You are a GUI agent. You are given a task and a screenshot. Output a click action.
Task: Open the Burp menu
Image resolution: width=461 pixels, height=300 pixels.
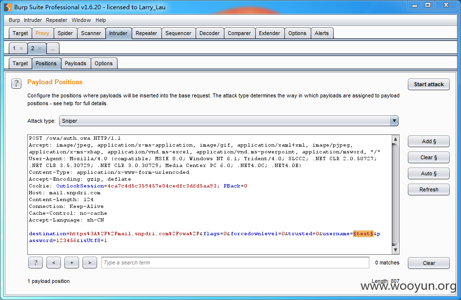(15, 20)
